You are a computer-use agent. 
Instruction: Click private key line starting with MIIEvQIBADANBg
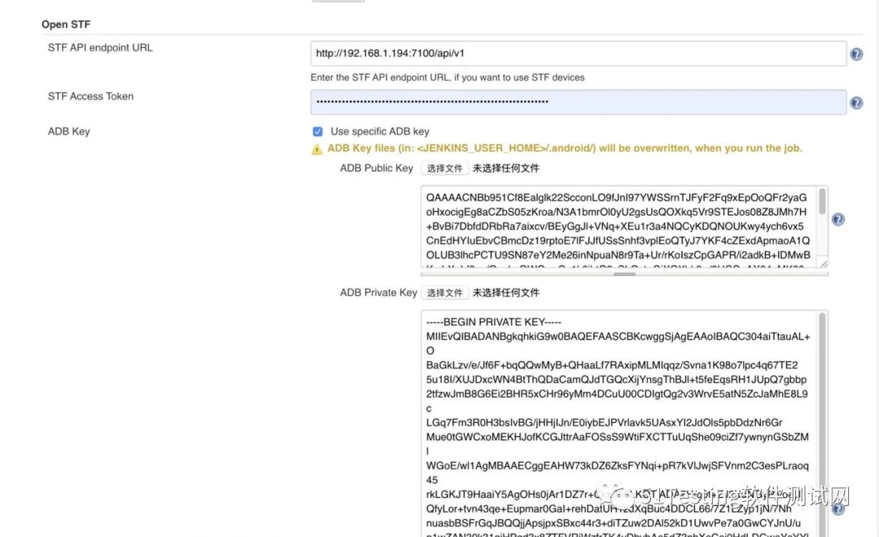click(x=618, y=337)
